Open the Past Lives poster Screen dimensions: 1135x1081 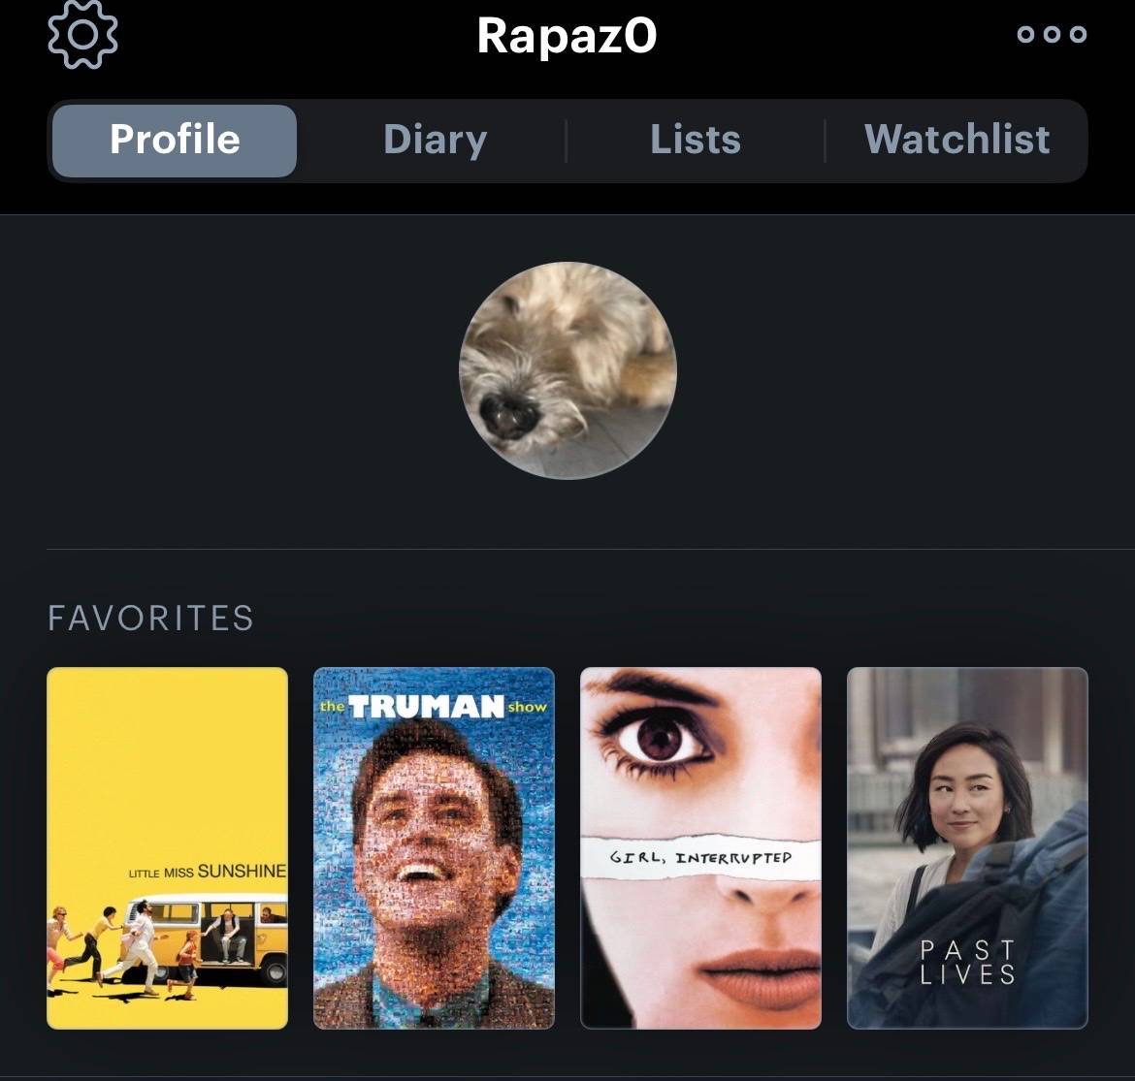point(967,848)
